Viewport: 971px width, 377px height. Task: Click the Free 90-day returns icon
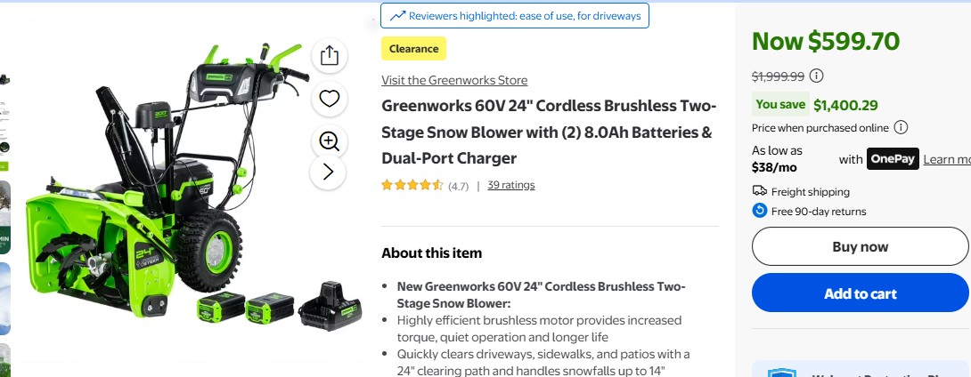760,211
